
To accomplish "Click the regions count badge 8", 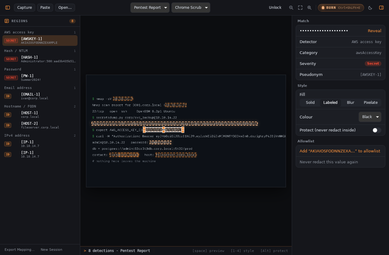I will point(72,21).
